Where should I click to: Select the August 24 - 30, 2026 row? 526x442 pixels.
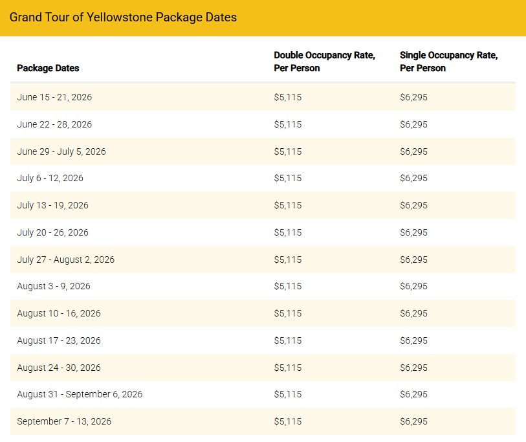point(59,368)
